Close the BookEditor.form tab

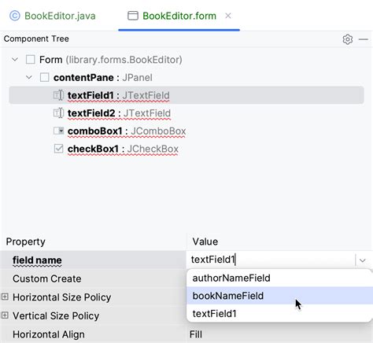[228, 16]
